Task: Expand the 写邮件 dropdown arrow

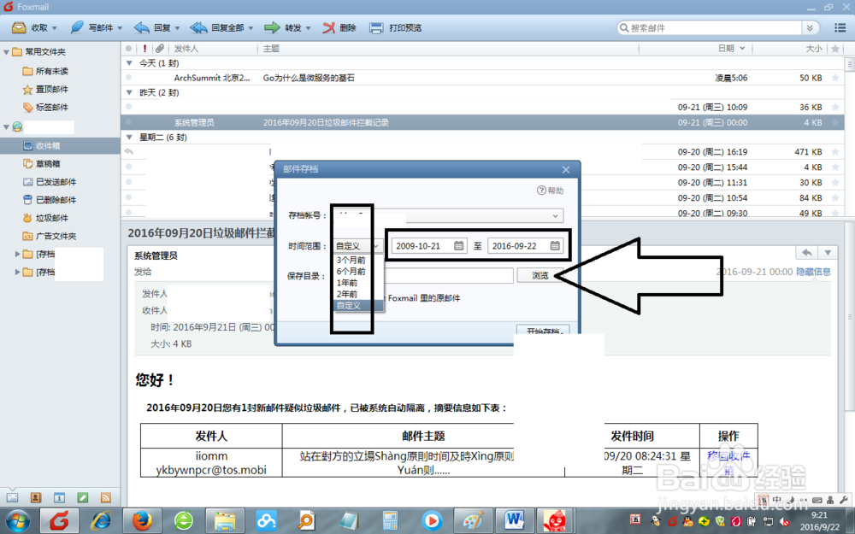Action: click(x=120, y=28)
